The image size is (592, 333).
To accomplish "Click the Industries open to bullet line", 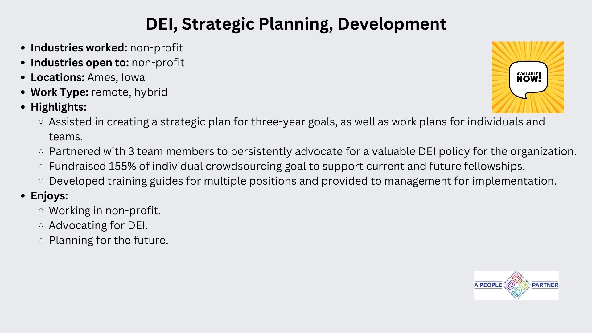I will (x=108, y=63).
